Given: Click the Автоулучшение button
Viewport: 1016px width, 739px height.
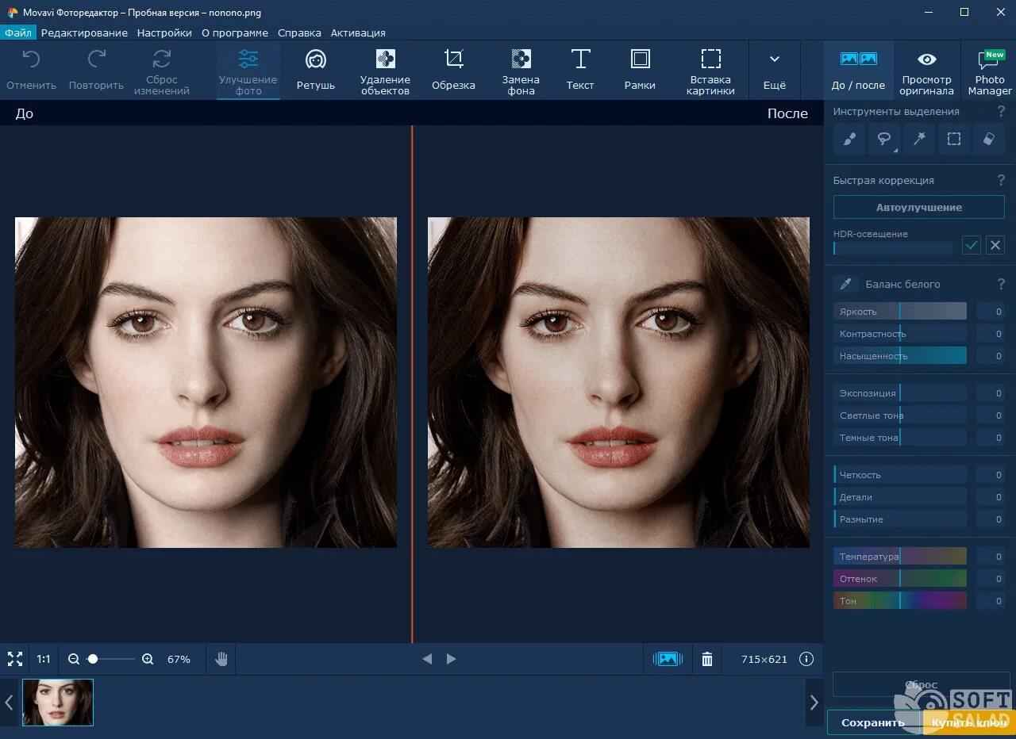Looking at the screenshot, I should [918, 208].
